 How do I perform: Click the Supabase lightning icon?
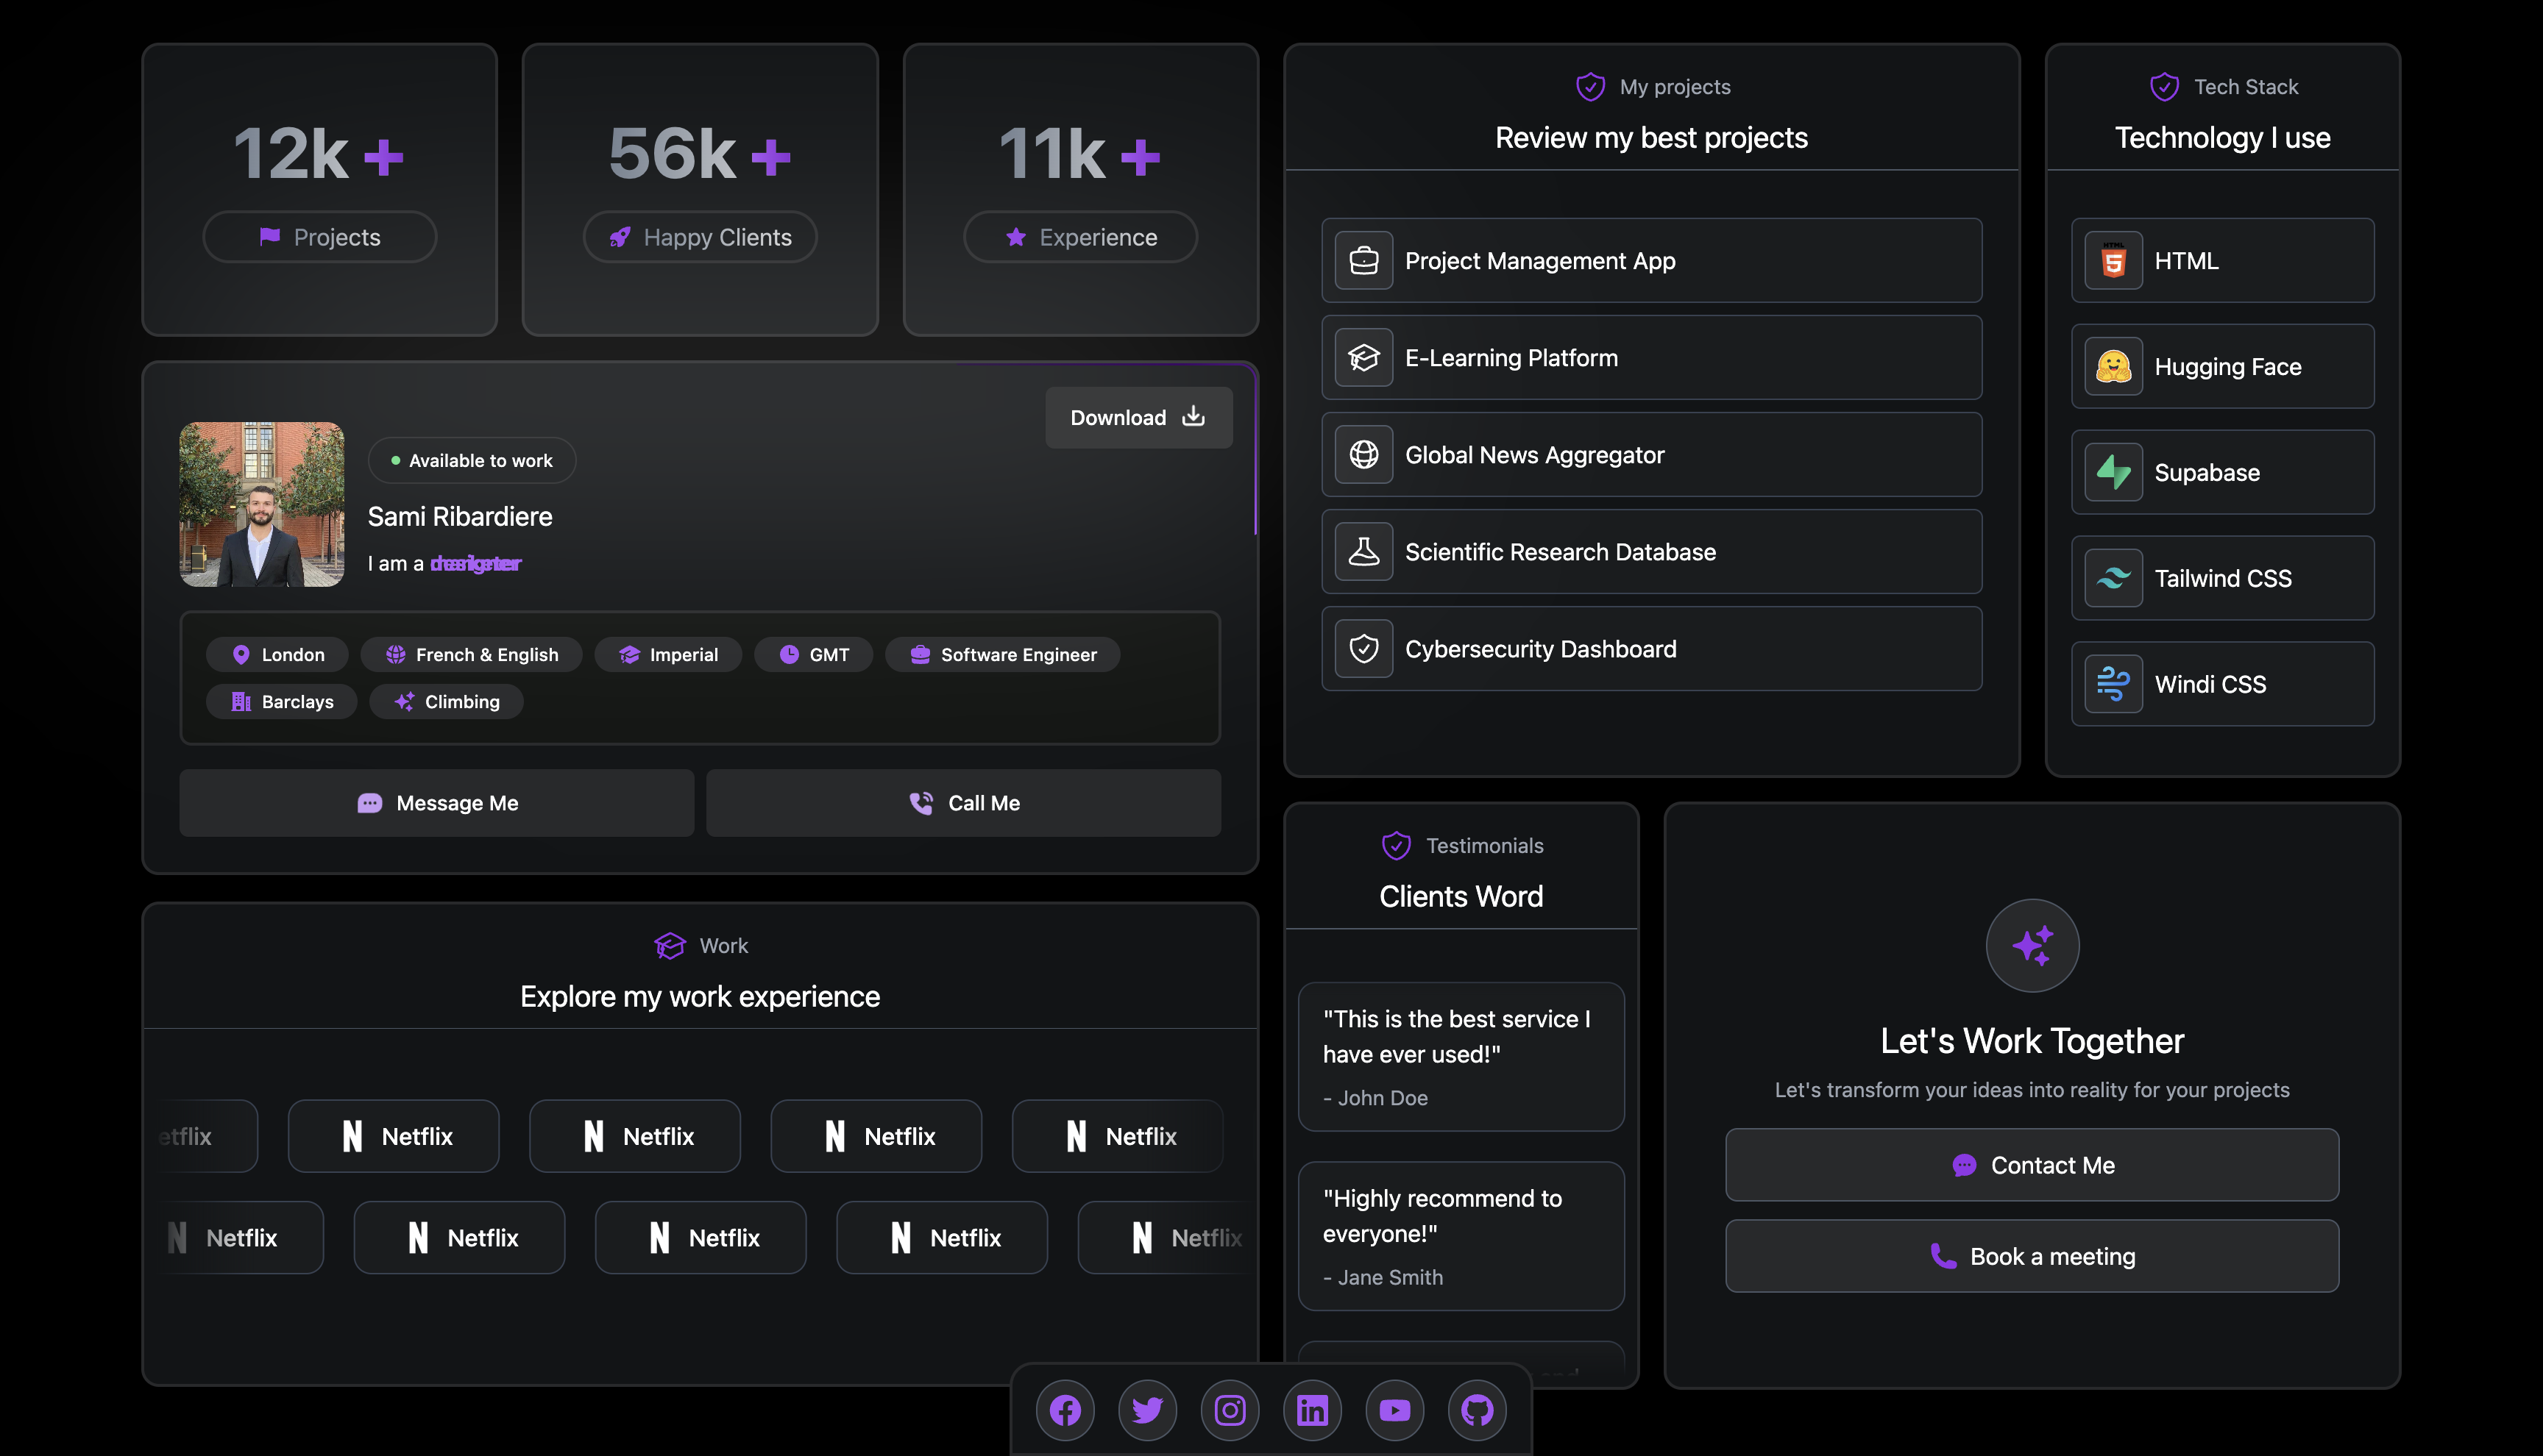[2113, 473]
